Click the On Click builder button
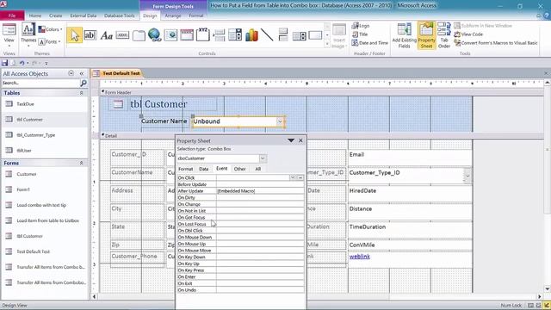Viewport: 551px width, 310px height. pos(300,178)
